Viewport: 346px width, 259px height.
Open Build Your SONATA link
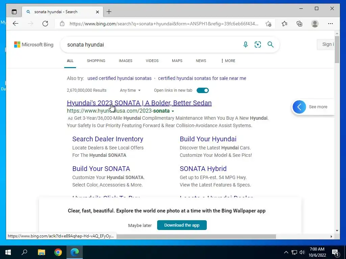point(101,169)
